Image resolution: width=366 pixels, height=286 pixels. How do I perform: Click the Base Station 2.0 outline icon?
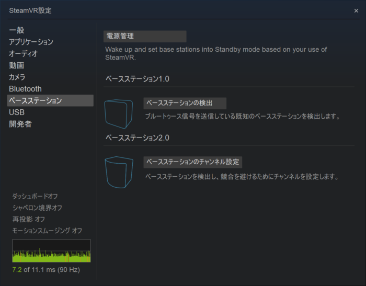[119, 173]
